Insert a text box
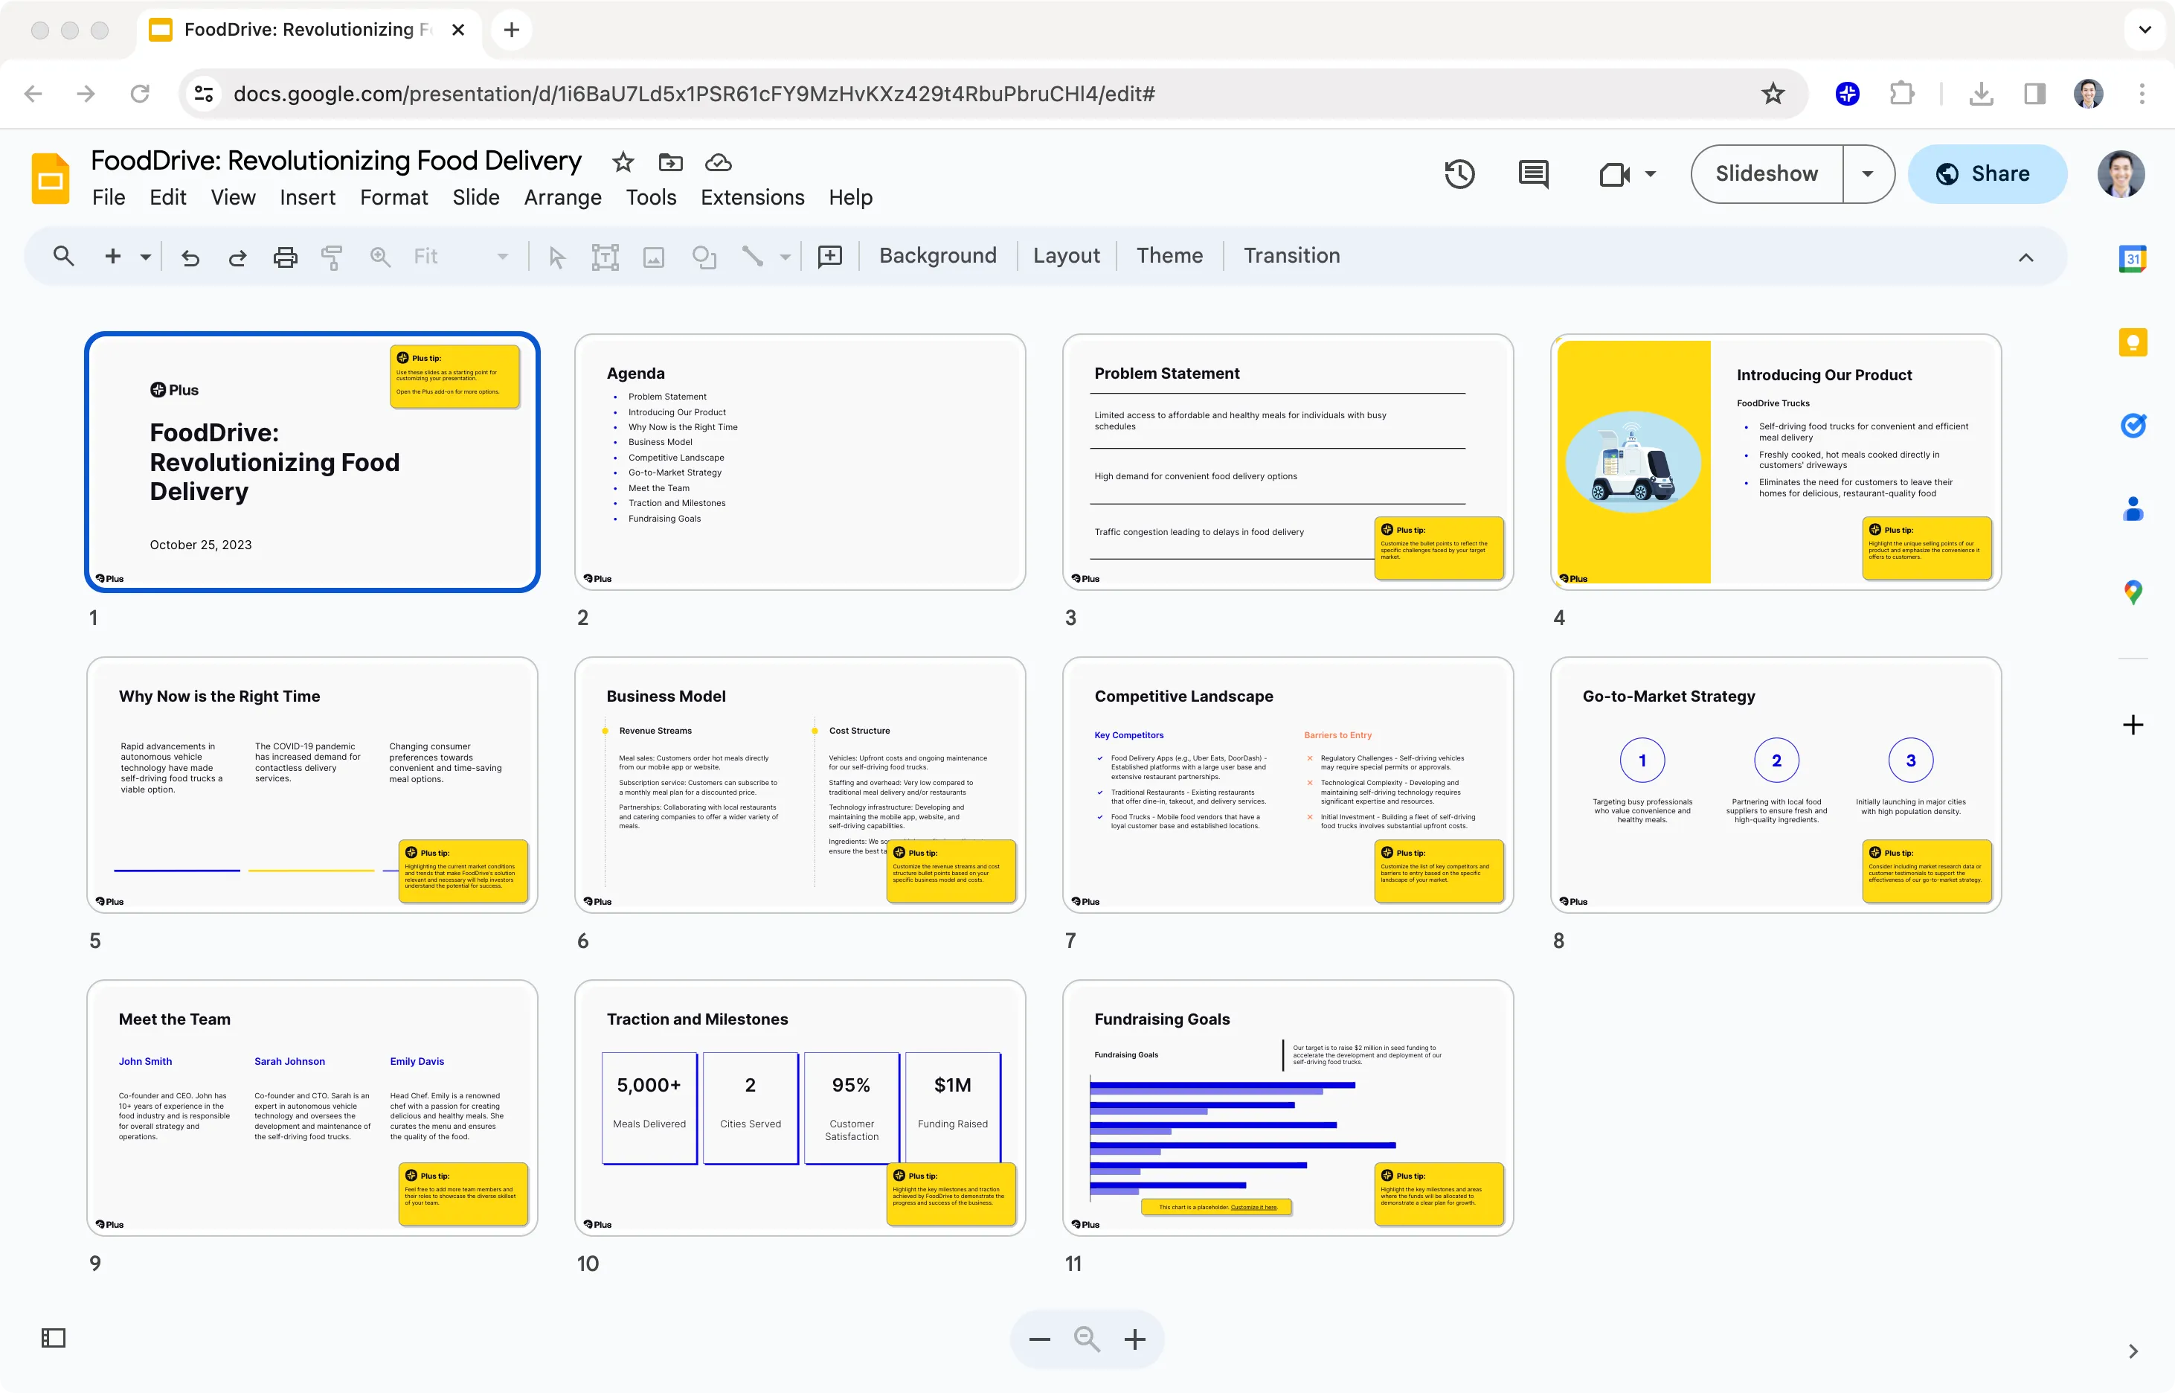2175x1393 pixels. click(x=605, y=256)
